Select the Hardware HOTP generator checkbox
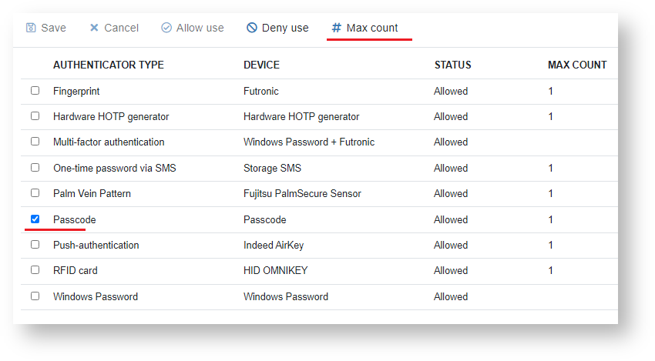Screen dimensions: 655x361 click(x=35, y=116)
